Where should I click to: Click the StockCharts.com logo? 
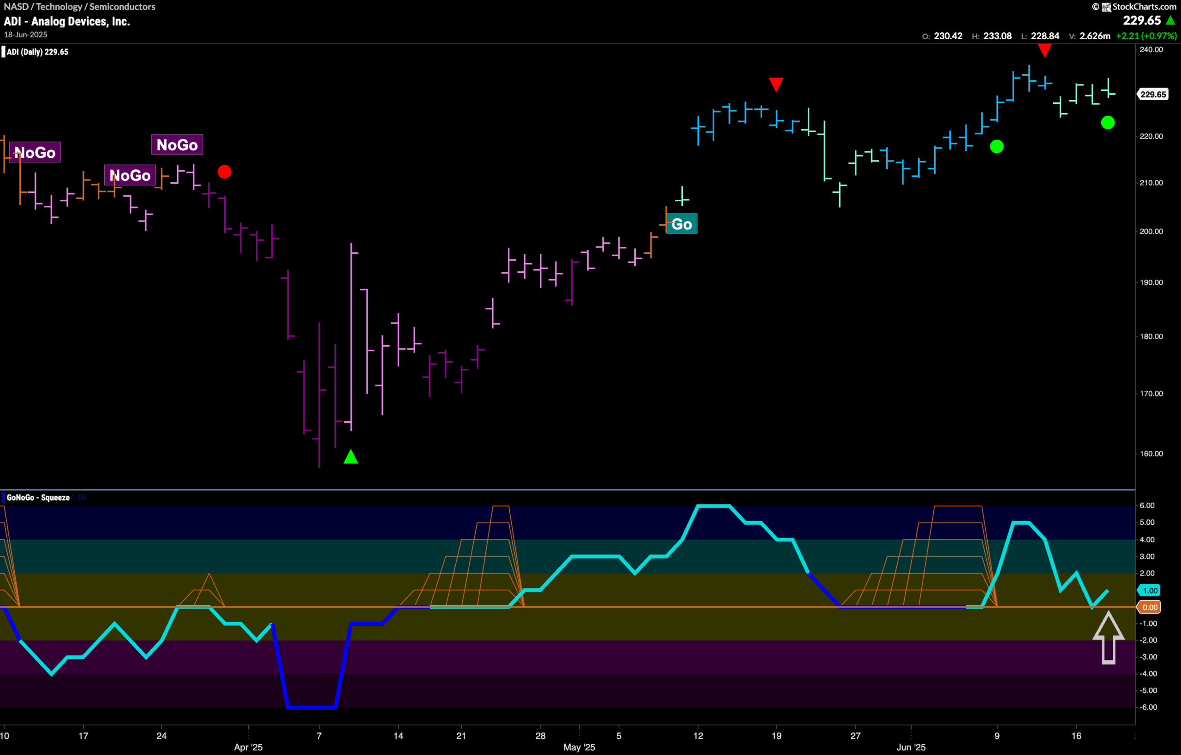(1134, 6)
